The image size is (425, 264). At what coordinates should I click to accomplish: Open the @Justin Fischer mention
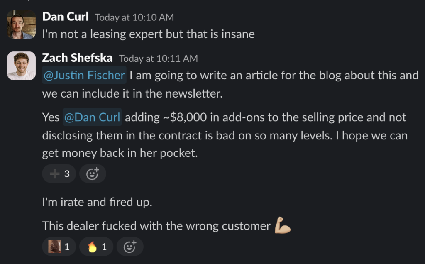[84, 76]
